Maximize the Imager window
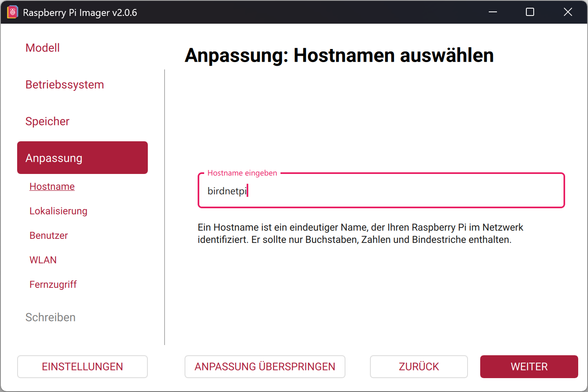This screenshot has width=588, height=392. (530, 12)
